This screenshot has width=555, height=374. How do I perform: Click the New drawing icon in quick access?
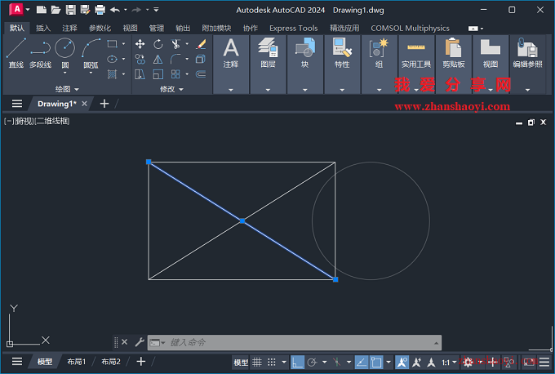(x=42, y=10)
